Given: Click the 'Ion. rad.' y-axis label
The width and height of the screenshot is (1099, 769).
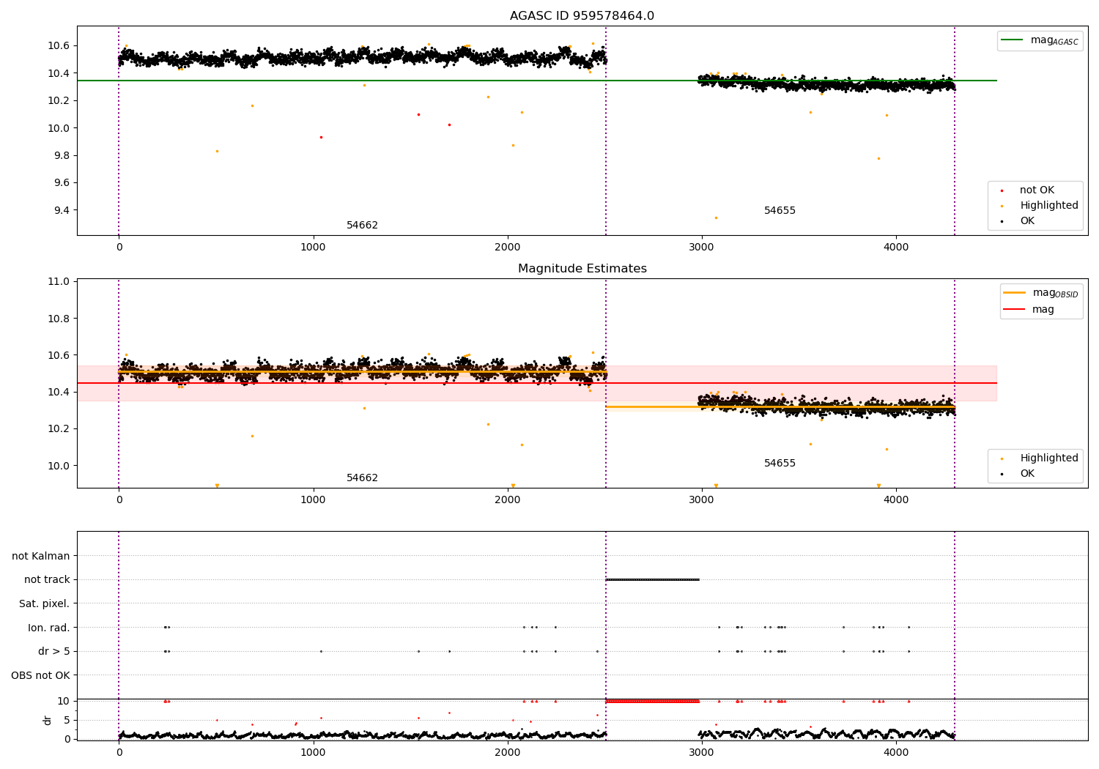Looking at the screenshot, I should point(49,628).
